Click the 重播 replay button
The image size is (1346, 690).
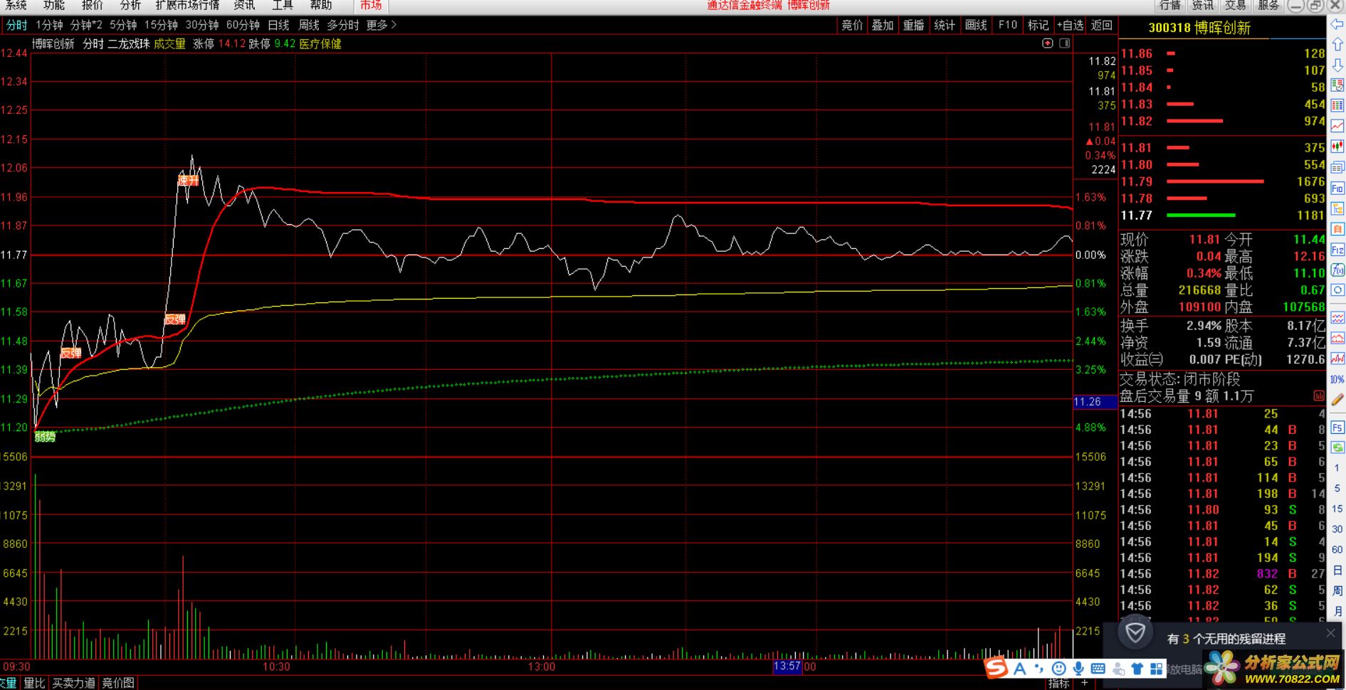[x=914, y=25]
